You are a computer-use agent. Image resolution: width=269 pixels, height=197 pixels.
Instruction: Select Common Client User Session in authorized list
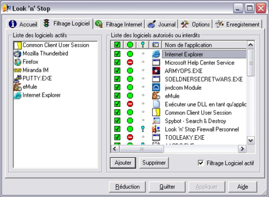point(198,113)
